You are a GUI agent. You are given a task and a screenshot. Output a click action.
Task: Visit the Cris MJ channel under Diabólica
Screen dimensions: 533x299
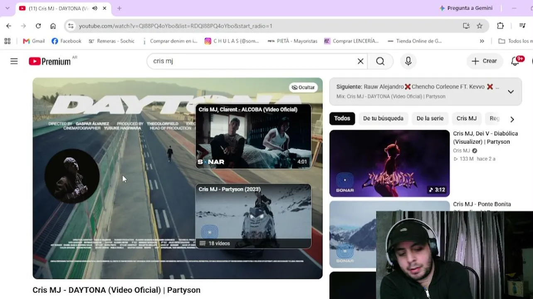tap(462, 151)
